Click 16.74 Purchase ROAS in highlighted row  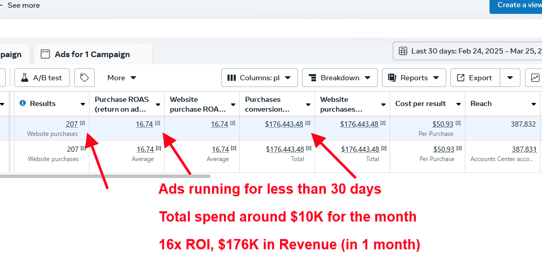point(145,125)
